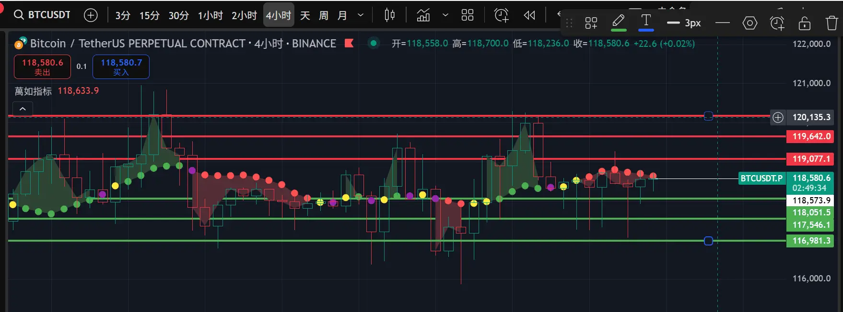Viewport: 843px width, 312px height.
Task: Click the top red line anchor handle
Action: [x=708, y=116]
